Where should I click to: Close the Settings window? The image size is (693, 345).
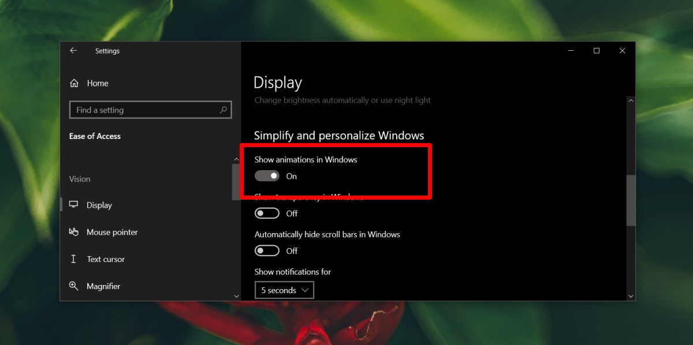pos(622,51)
